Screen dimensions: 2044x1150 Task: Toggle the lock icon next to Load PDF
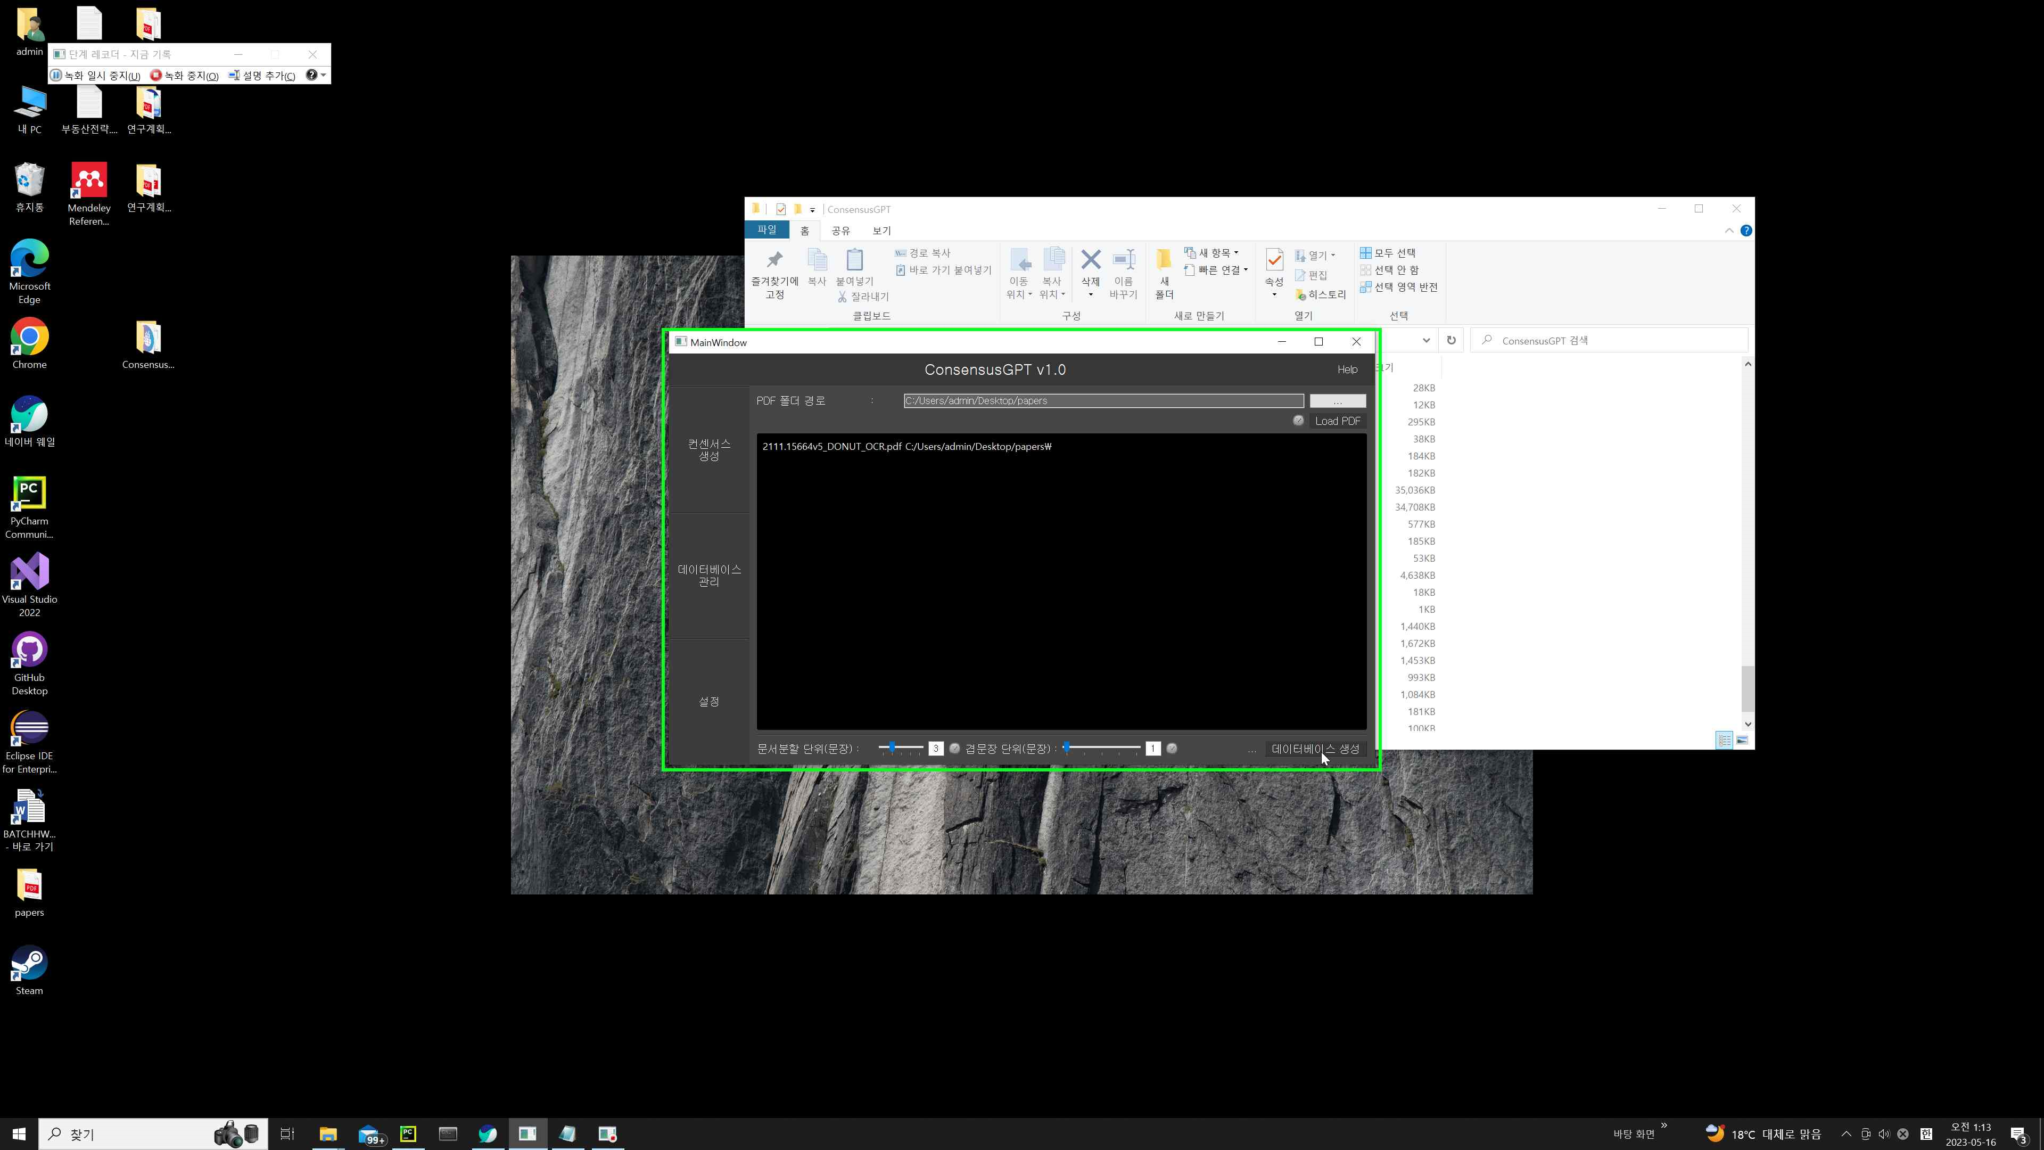[x=1298, y=421]
